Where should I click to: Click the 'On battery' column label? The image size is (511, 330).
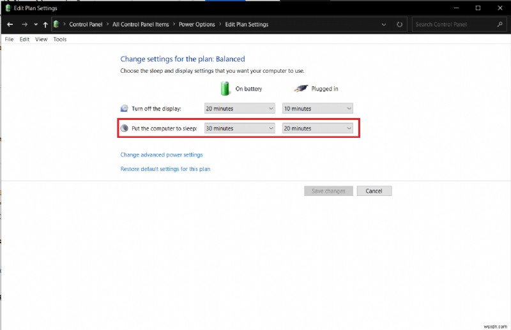(248, 89)
